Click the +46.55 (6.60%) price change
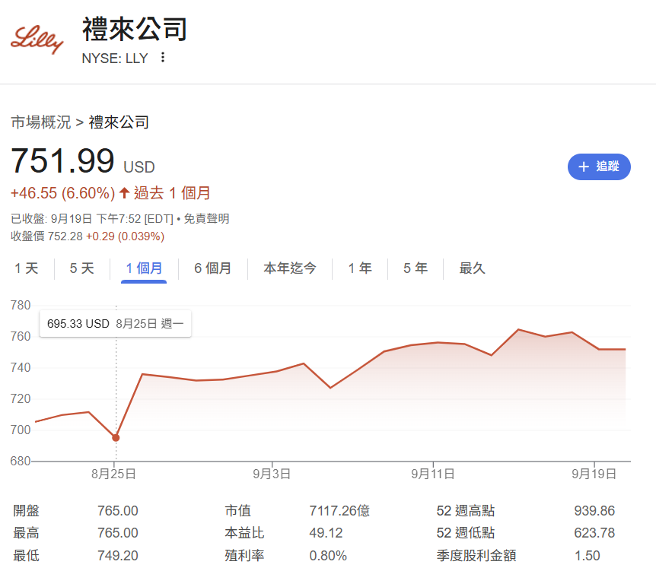 (x=62, y=193)
